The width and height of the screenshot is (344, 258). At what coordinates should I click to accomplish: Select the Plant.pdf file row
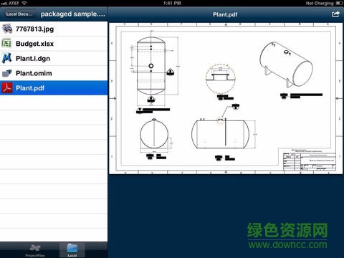click(x=54, y=88)
